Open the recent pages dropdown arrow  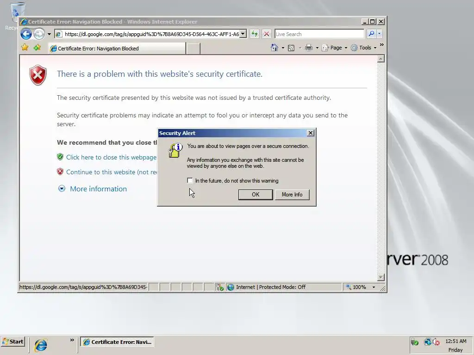[x=49, y=34]
